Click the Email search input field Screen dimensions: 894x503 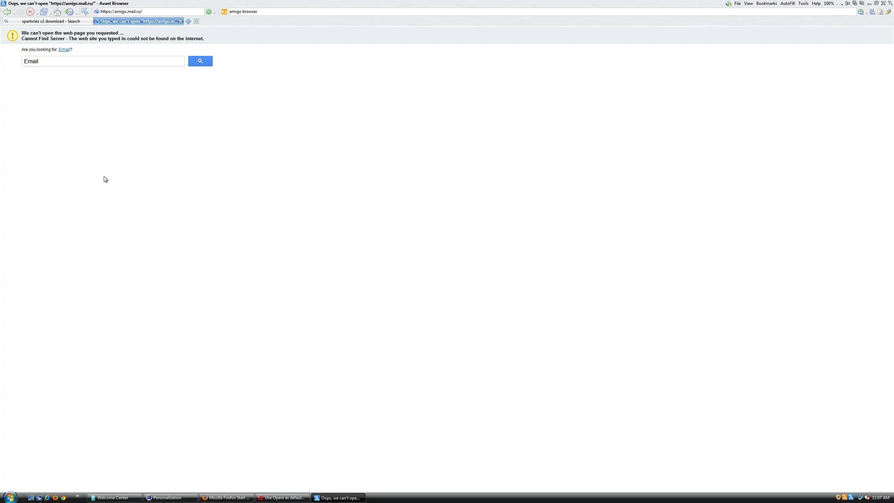click(x=103, y=61)
